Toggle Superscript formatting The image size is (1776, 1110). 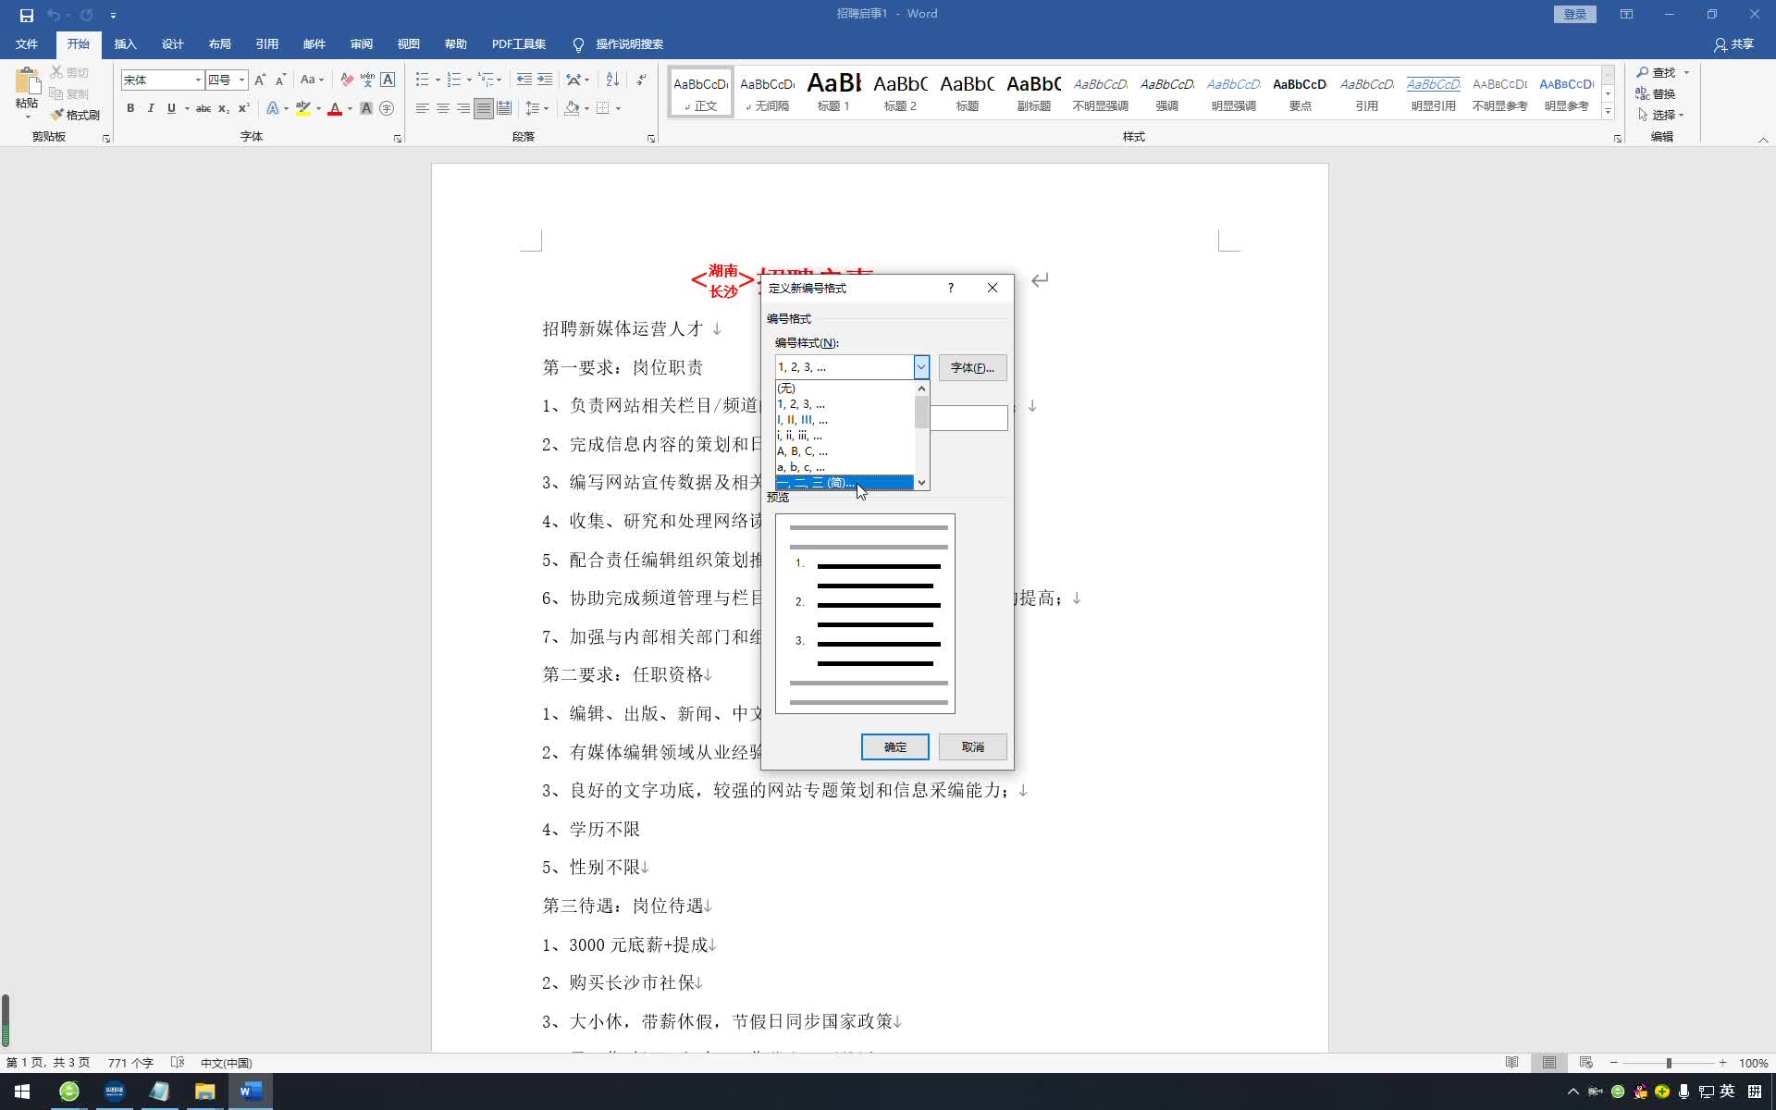point(244,108)
